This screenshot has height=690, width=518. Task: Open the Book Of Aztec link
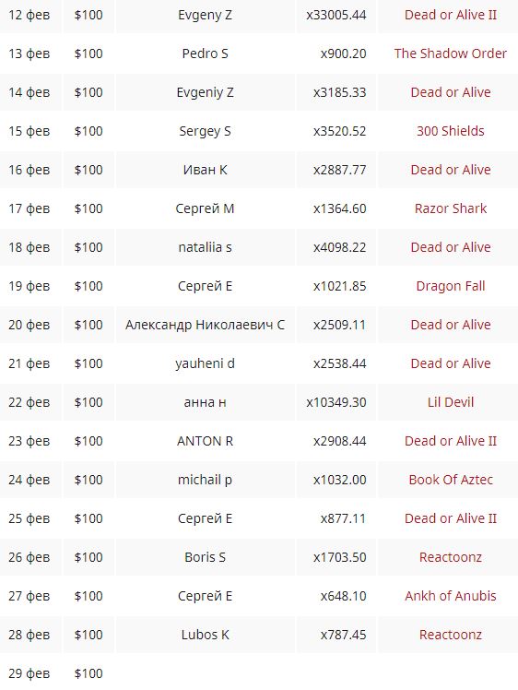[x=451, y=480]
